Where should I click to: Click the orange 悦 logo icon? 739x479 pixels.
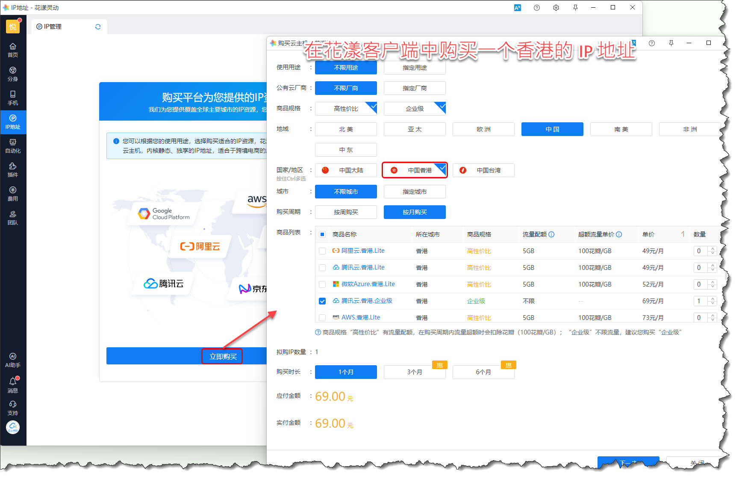coord(13,27)
